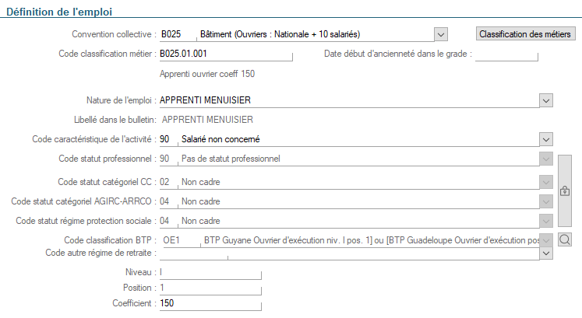Open the AGIRC-ARRCO status dropdown arrow
This screenshot has width=582, height=318.
coord(546,201)
